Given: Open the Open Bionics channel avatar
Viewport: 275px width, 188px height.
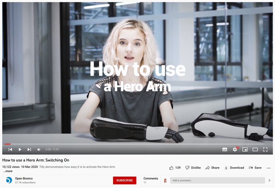Looking at the screenshot, I should pos(9,180).
